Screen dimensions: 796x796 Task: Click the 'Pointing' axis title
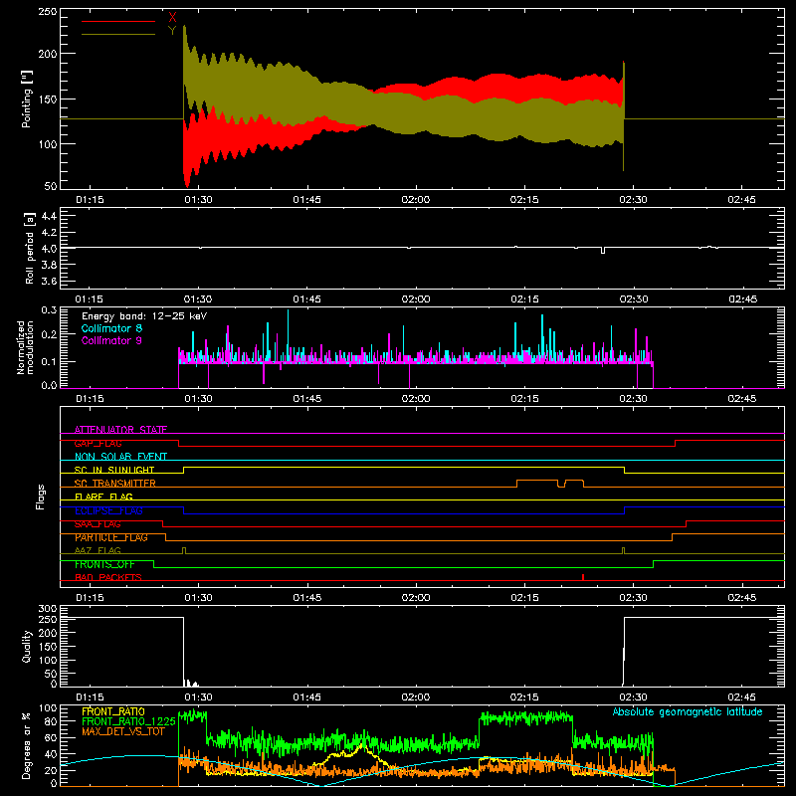point(27,100)
